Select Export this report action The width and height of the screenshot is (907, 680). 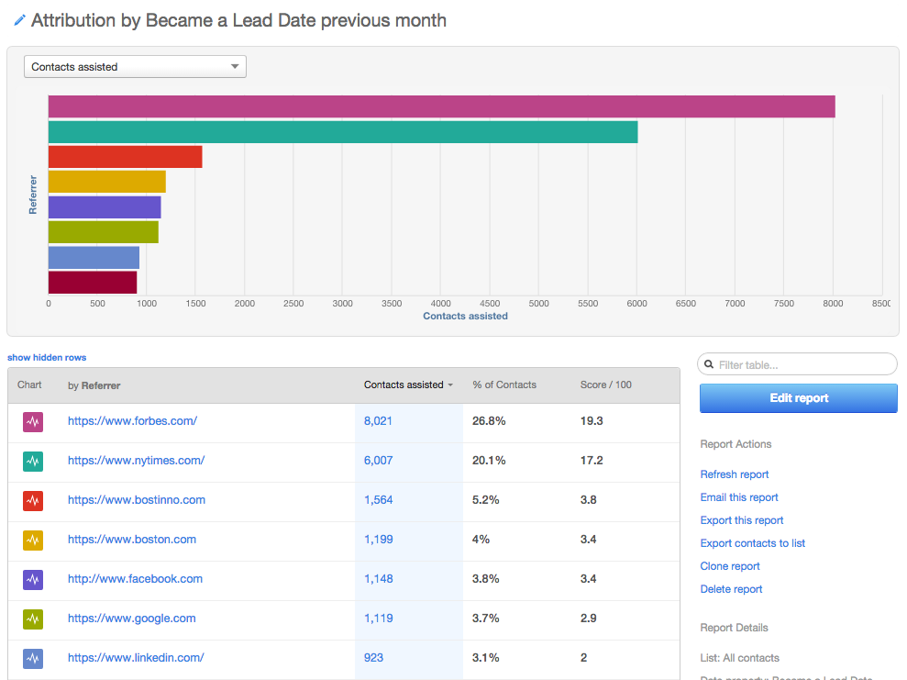click(x=742, y=520)
